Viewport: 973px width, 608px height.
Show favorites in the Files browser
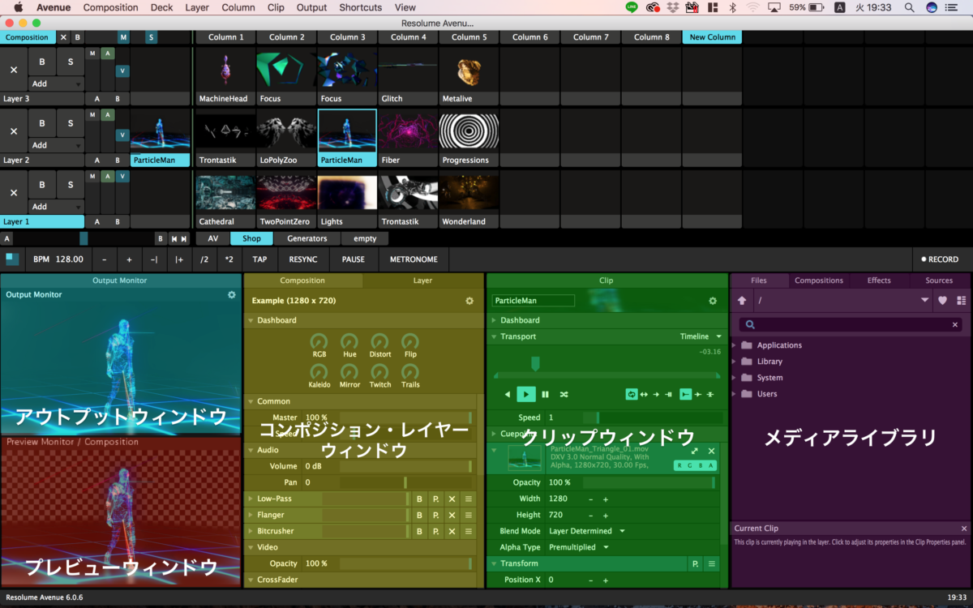tap(942, 301)
